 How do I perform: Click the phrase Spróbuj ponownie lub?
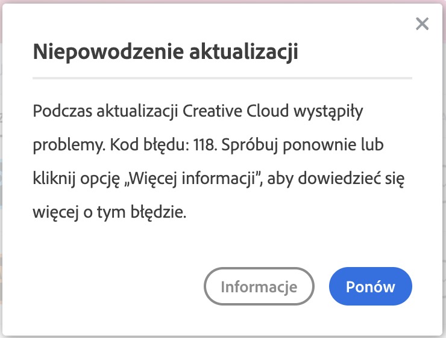303,146
